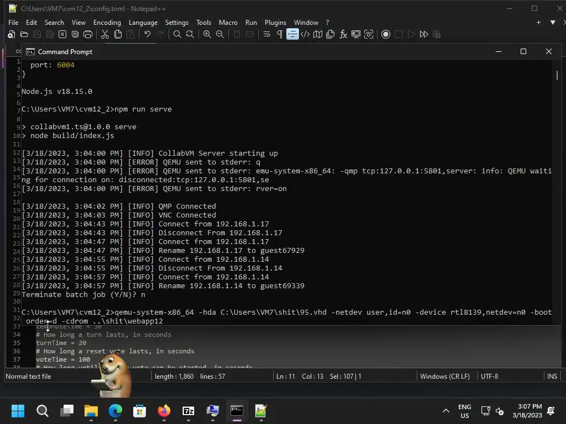Click the Close document toolbar icon
The image size is (566, 424).
[x=62, y=34]
